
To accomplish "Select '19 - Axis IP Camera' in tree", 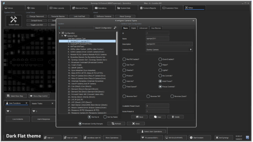I will 82,83.
